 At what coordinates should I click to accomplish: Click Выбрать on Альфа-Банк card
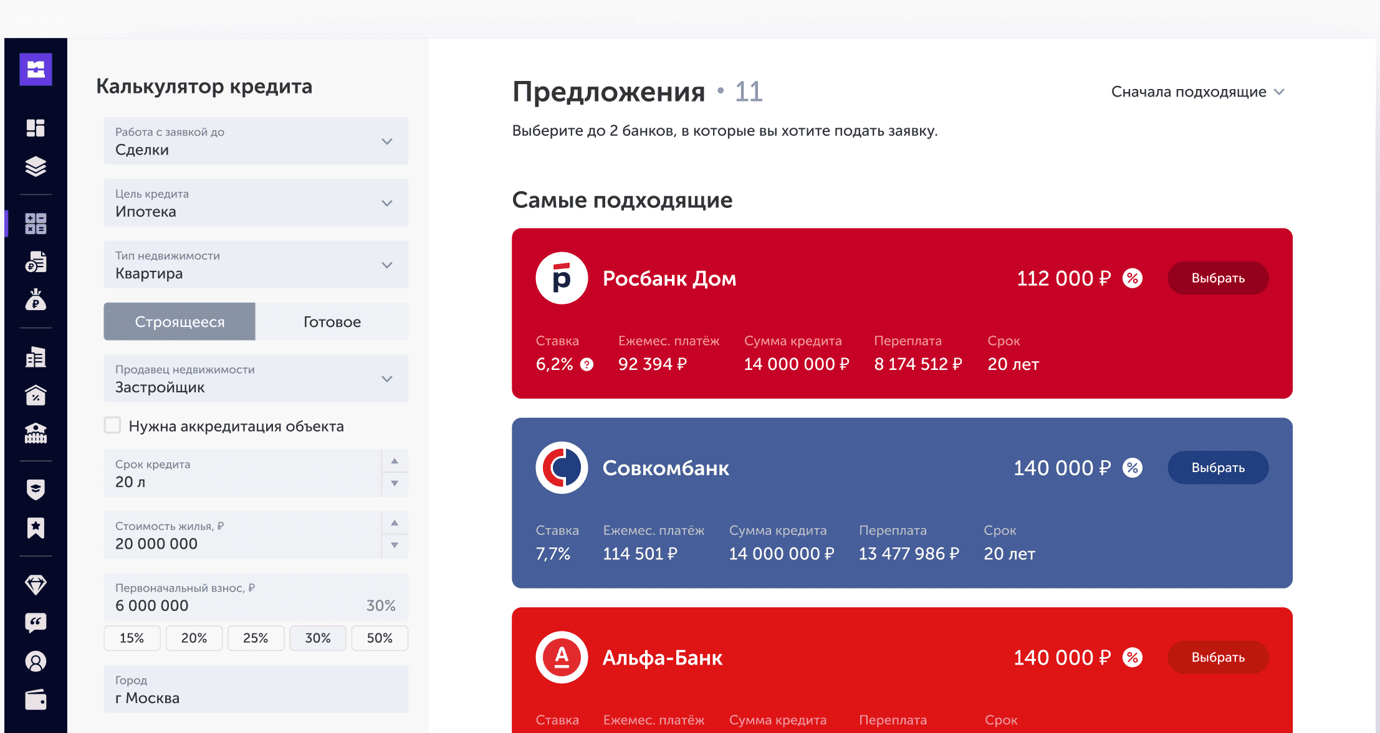coord(1218,657)
